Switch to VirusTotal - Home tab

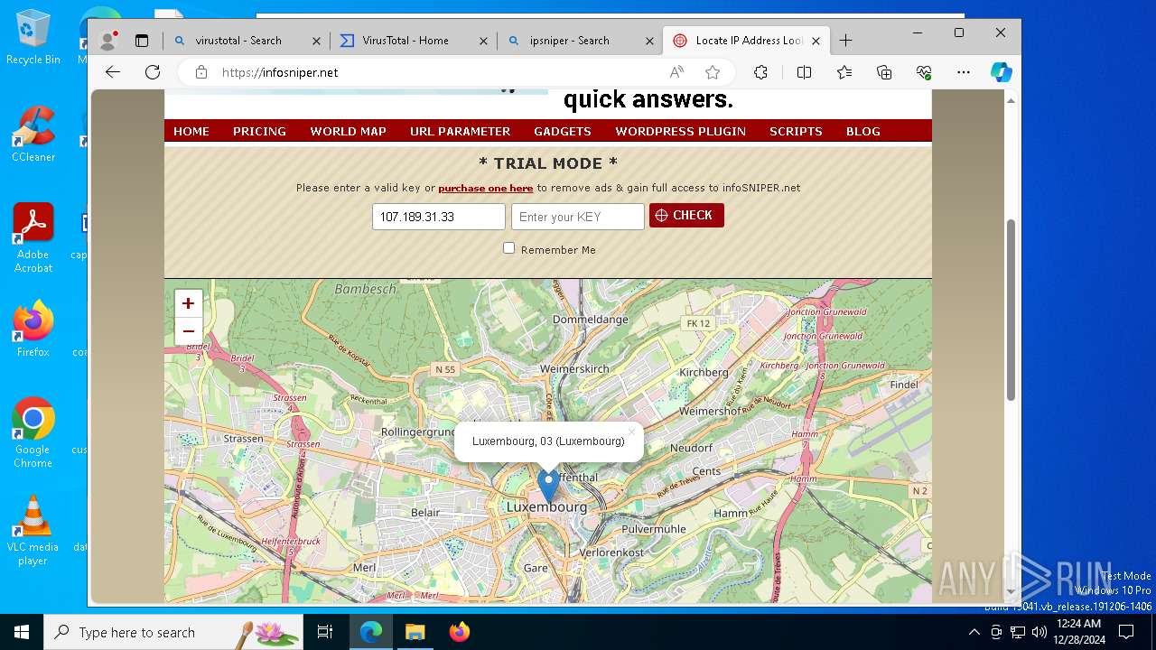point(406,41)
